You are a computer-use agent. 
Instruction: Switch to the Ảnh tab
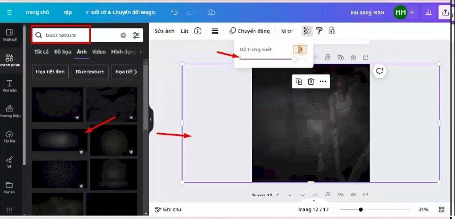coord(81,52)
